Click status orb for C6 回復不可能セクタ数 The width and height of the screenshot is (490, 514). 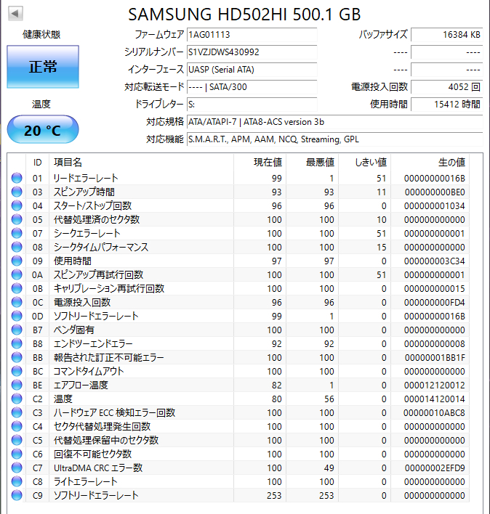17,454
